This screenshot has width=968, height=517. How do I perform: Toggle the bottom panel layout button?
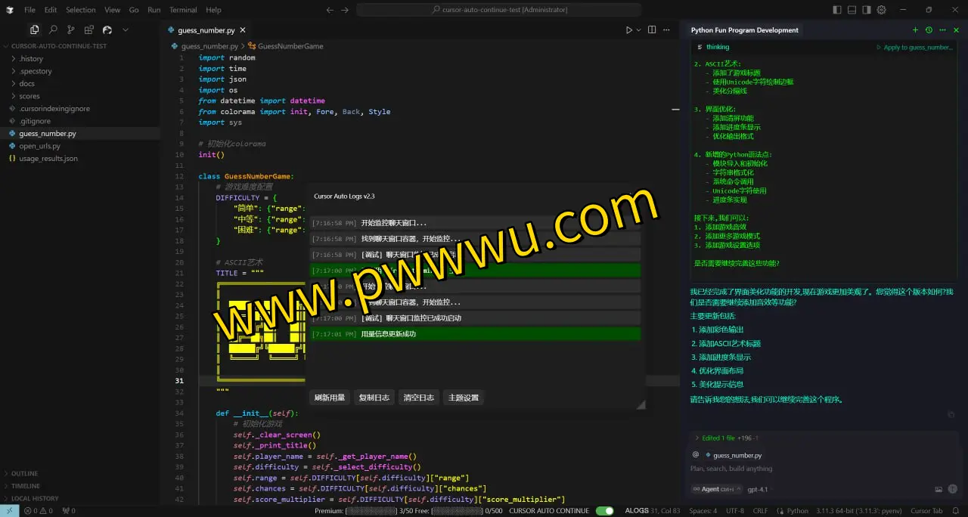coord(852,10)
